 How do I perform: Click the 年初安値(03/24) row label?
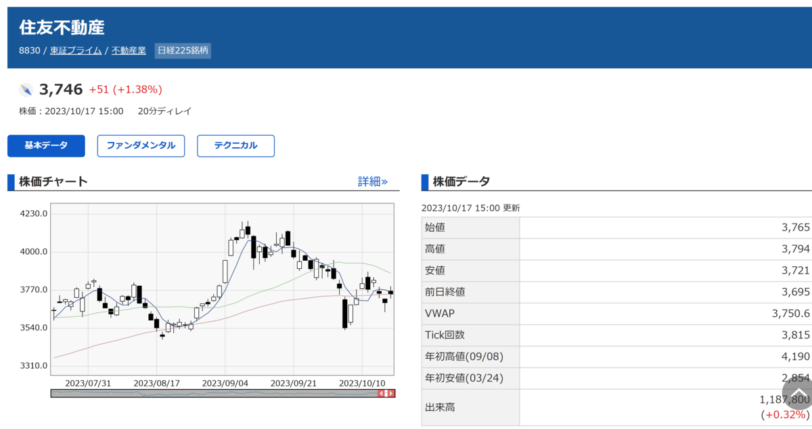[464, 378]
